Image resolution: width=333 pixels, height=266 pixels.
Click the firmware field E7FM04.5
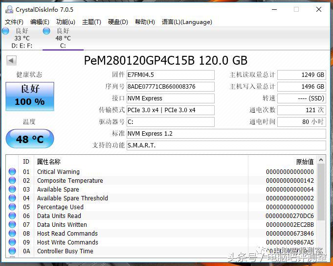[171, 75]
